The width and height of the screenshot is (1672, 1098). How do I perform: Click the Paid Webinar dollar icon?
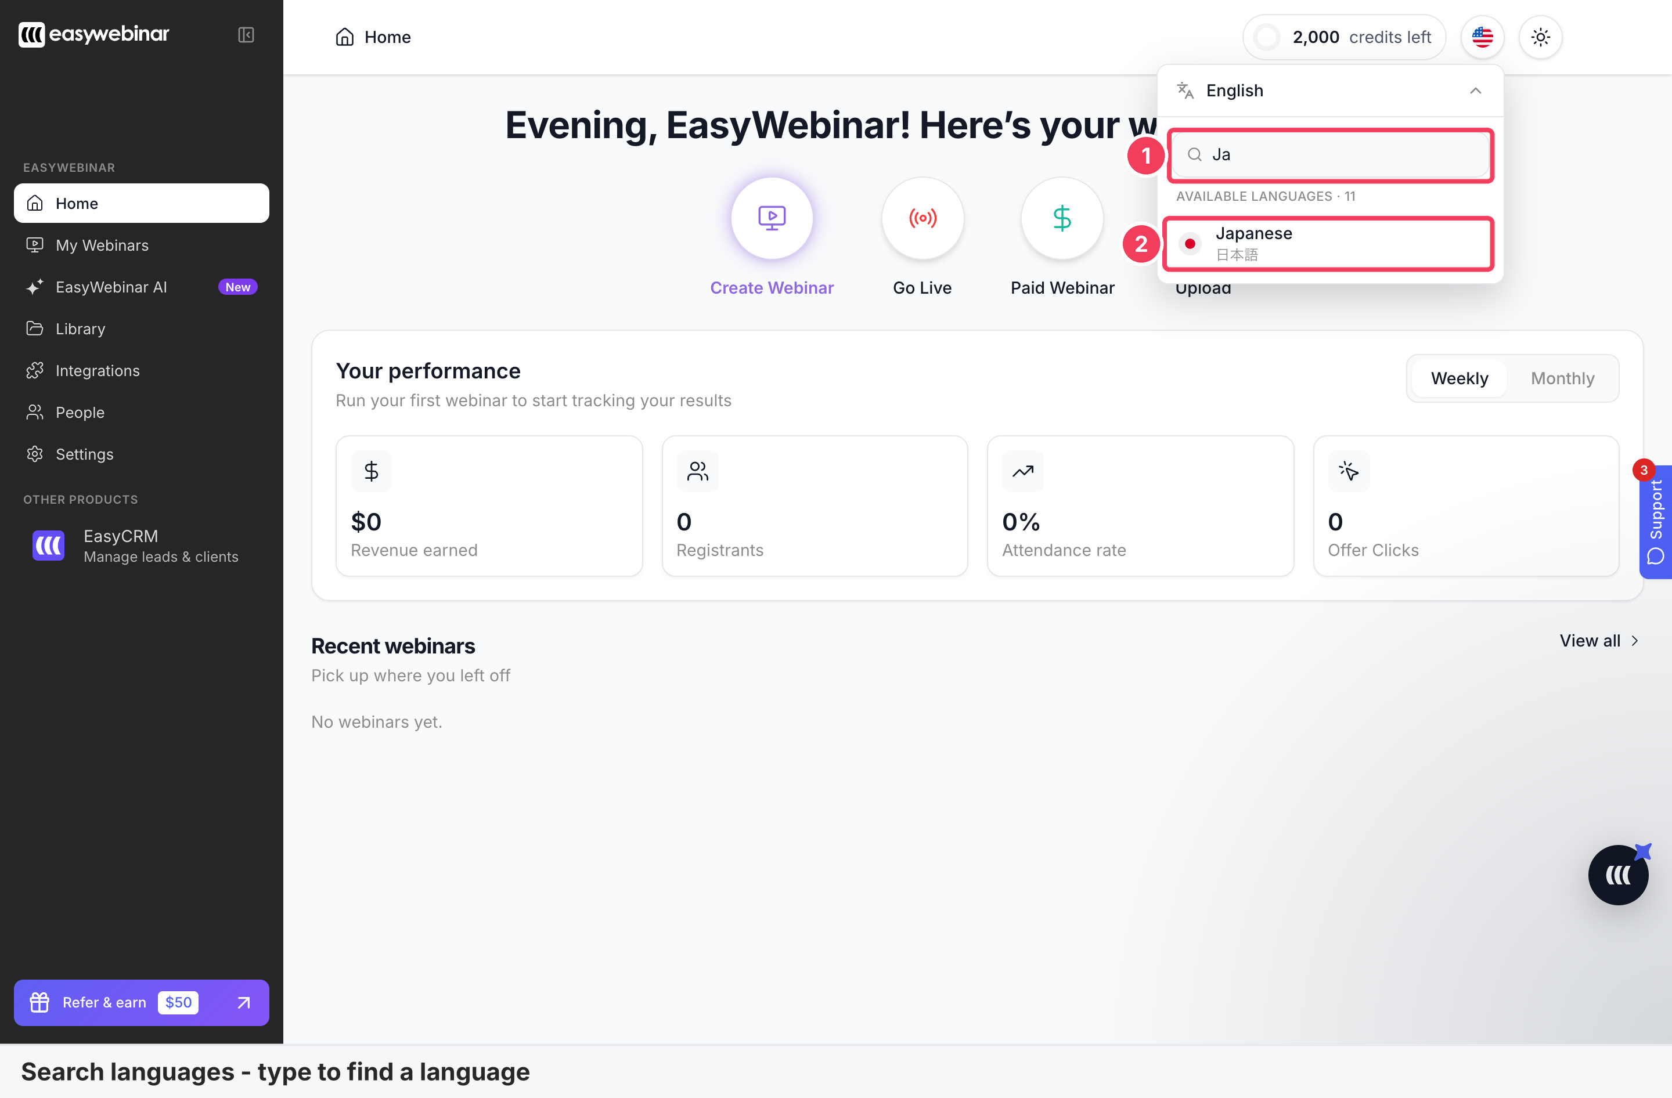(1061, 218)
